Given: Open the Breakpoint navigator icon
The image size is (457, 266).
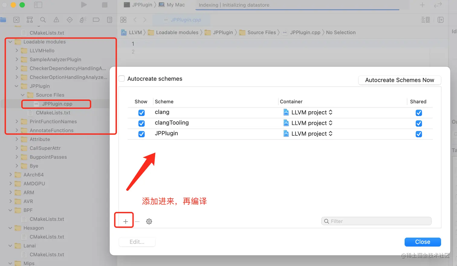Looking at the screenshot, I should 96,20.
